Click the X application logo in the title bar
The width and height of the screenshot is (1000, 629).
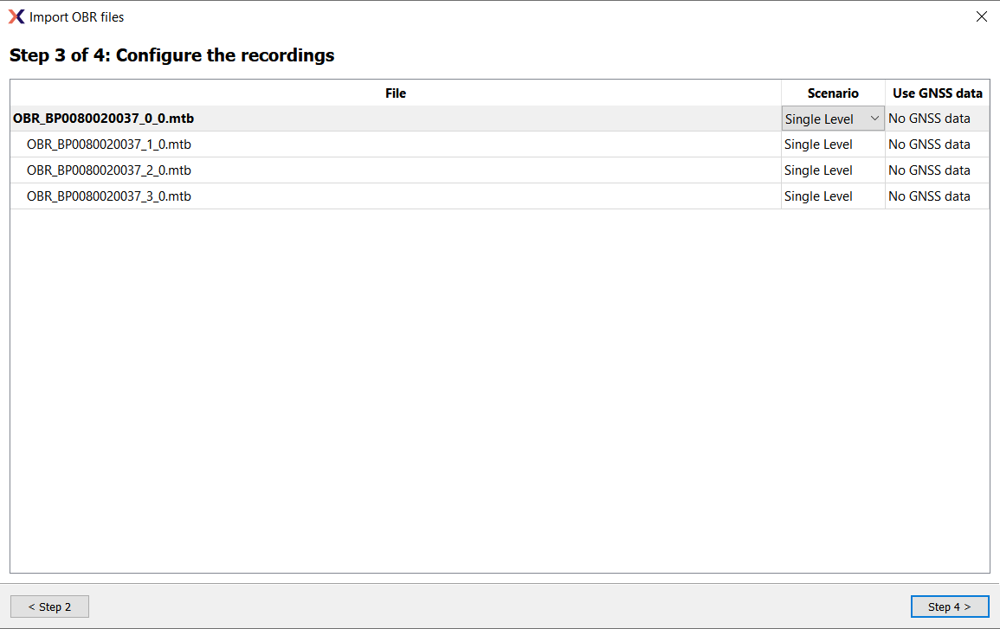pos(16,16)
